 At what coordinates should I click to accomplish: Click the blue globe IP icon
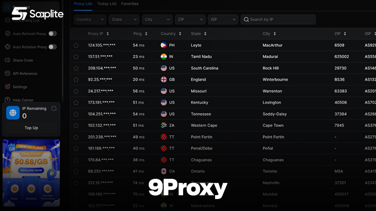[13, 112]
